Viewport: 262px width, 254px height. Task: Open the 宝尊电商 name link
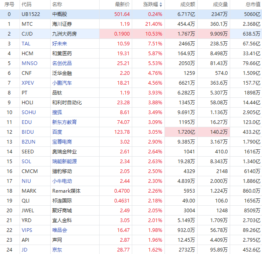[x=62, y=142]
